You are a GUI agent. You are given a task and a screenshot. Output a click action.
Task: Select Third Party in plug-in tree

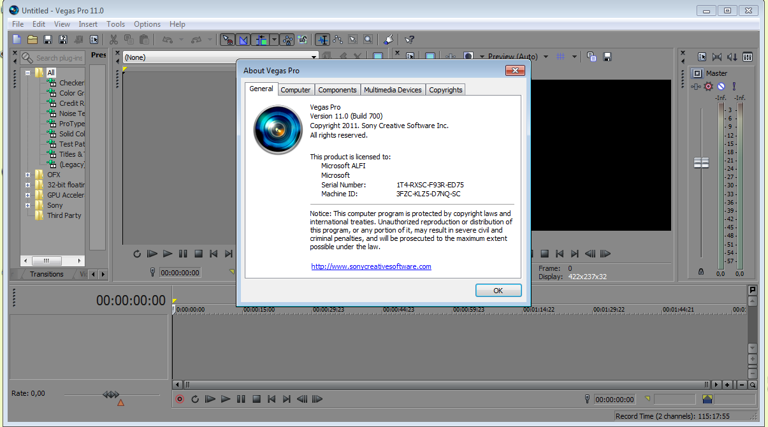pyautogui.click(x=64, y=215)
